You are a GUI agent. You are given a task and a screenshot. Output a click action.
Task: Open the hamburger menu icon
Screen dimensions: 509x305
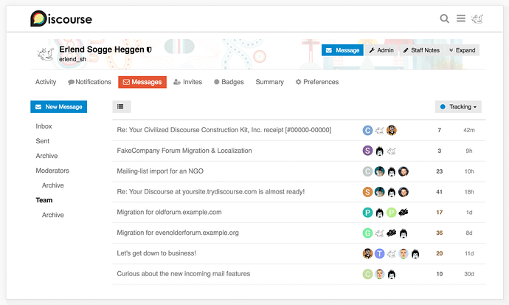pos(460,18)
